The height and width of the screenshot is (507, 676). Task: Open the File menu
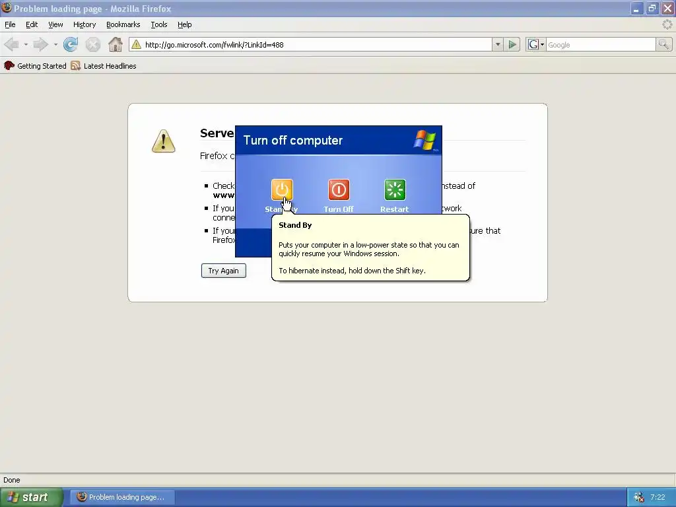(x=10, y=24)
